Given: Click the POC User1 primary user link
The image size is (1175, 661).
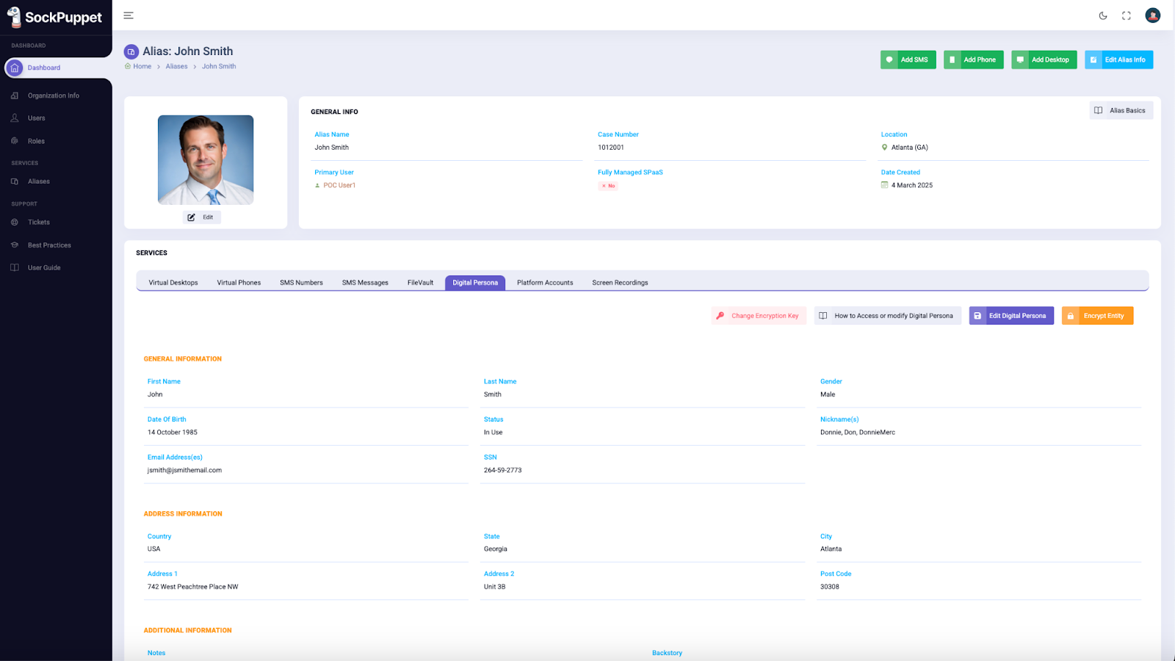Looking at the screenshot, I should click(339, 186).
